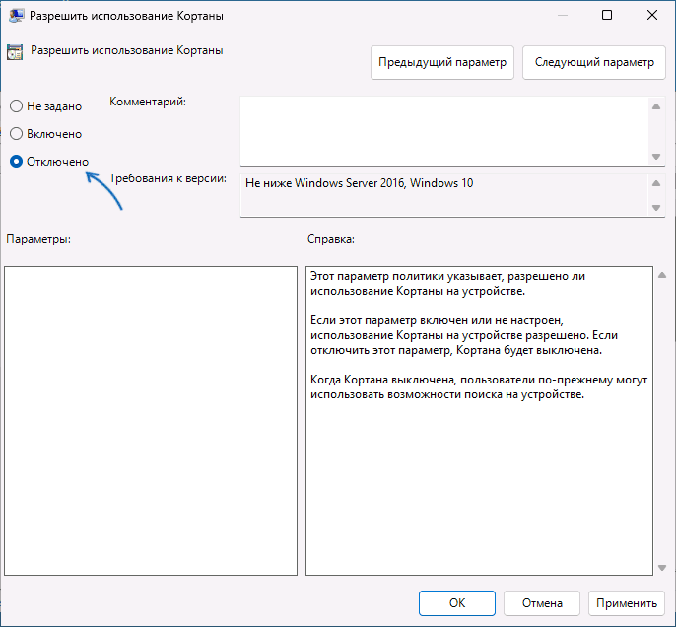Click the help paragraph starting "Когда Кортана выключена"
Viewport: 676px width, 627px height.
[x=479, y=387]
